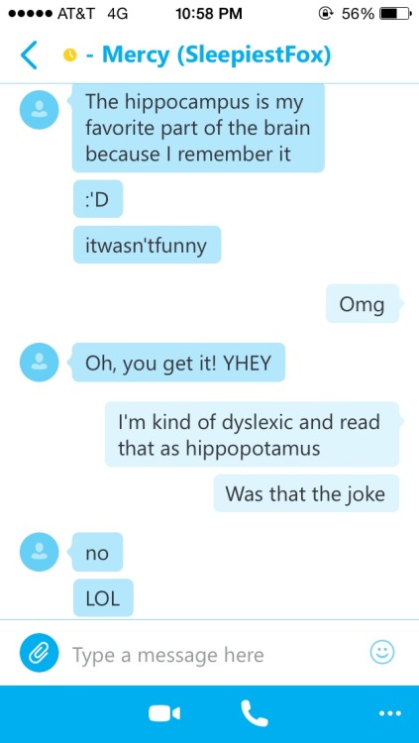The height and width of the screenshot is (743, 419).
Task: Tap the ":'D" emoticon message
Action: [x=98, y=199]
